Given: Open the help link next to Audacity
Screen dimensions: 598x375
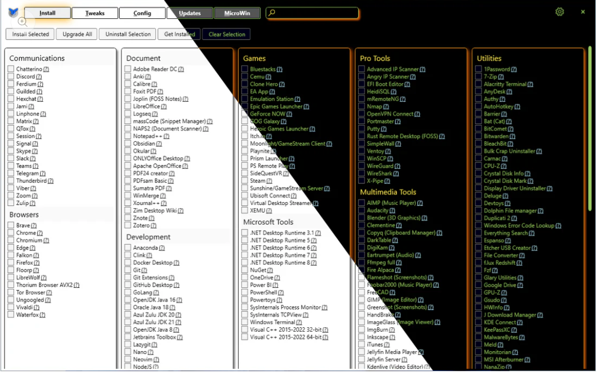Looking at the screenshot, I should [392, 211].
